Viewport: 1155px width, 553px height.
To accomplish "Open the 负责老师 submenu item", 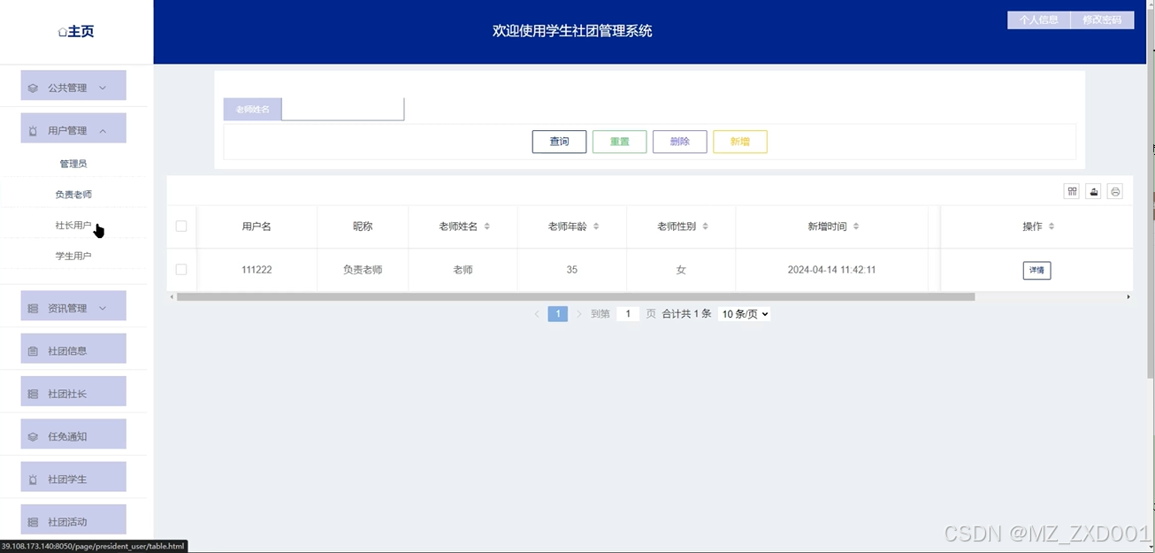I will pyautogui.click(x=73, y=195).
